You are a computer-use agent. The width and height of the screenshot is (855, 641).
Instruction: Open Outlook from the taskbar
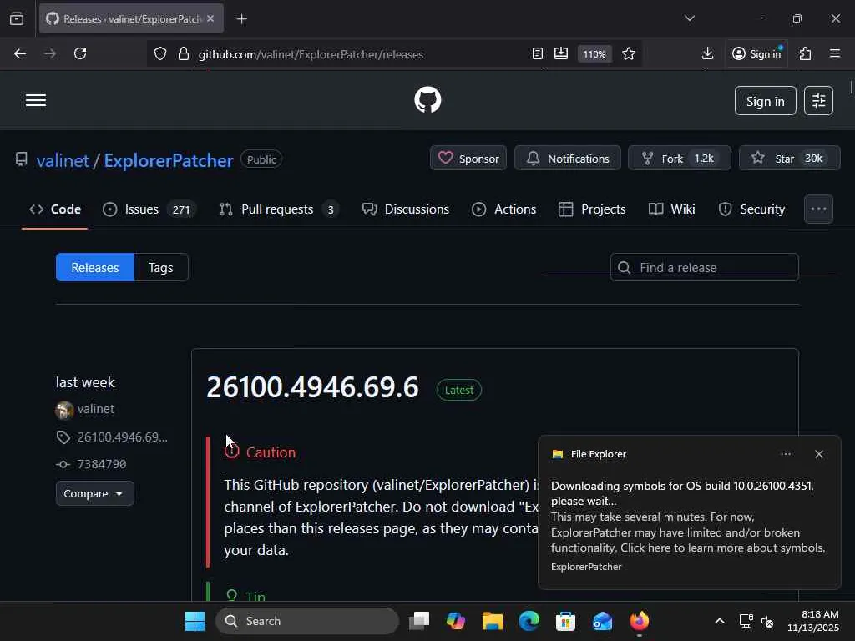pyautogui.click(x=603, y=621)
